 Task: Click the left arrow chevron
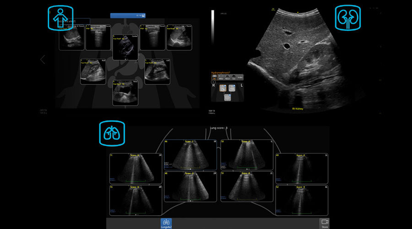tap(43, 60)
